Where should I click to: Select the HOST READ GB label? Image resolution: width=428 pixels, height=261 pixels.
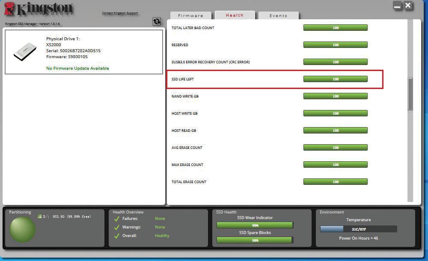point(184,130)
